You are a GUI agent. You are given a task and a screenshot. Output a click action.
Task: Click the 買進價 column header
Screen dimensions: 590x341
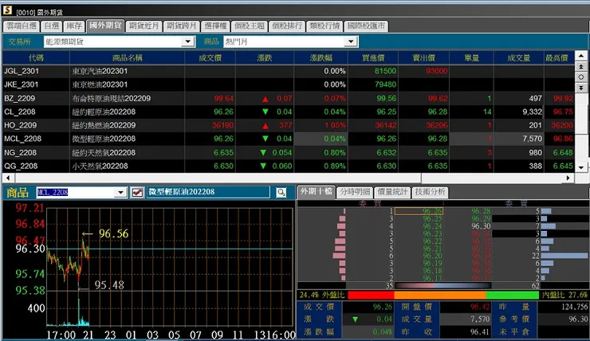[373, 57]
